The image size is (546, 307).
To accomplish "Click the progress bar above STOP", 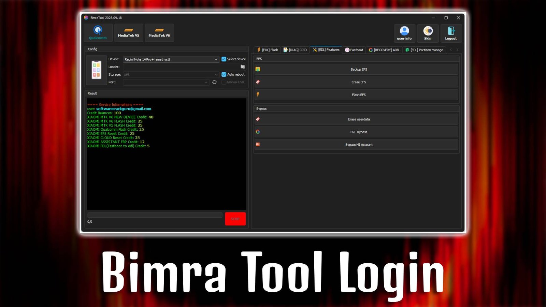I will [155, 215].
